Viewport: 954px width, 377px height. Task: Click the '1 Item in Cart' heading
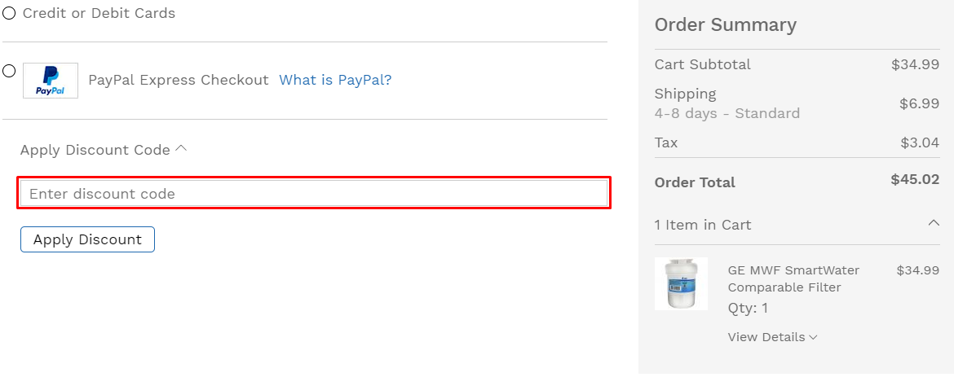pyautogui.click(x=703, y=225)
